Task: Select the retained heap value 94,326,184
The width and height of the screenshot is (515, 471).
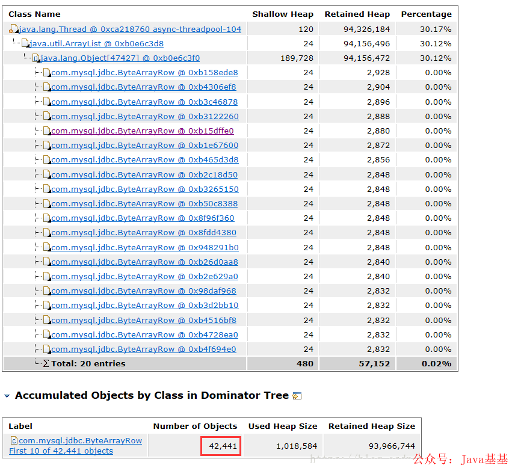Action: (366, 29)
